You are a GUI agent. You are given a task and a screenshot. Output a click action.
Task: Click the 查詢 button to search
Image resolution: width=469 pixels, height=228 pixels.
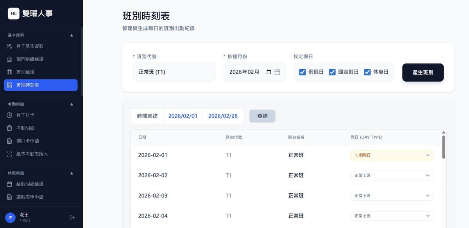pos(262,116)
